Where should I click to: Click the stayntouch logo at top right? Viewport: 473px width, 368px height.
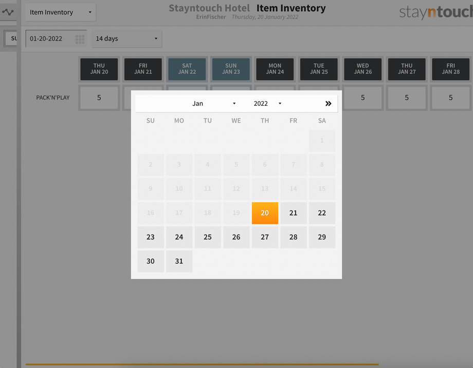click(436, 12)
